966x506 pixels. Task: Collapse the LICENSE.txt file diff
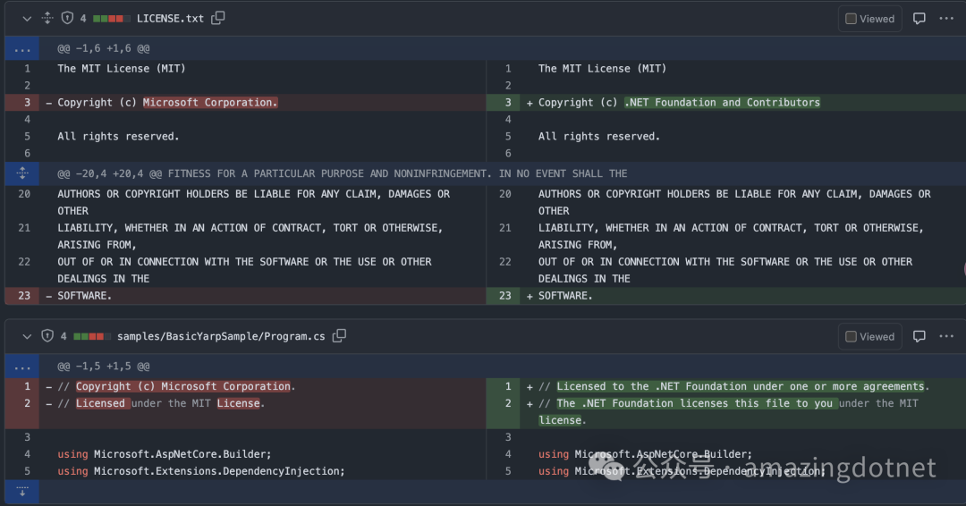pos(27,19)
